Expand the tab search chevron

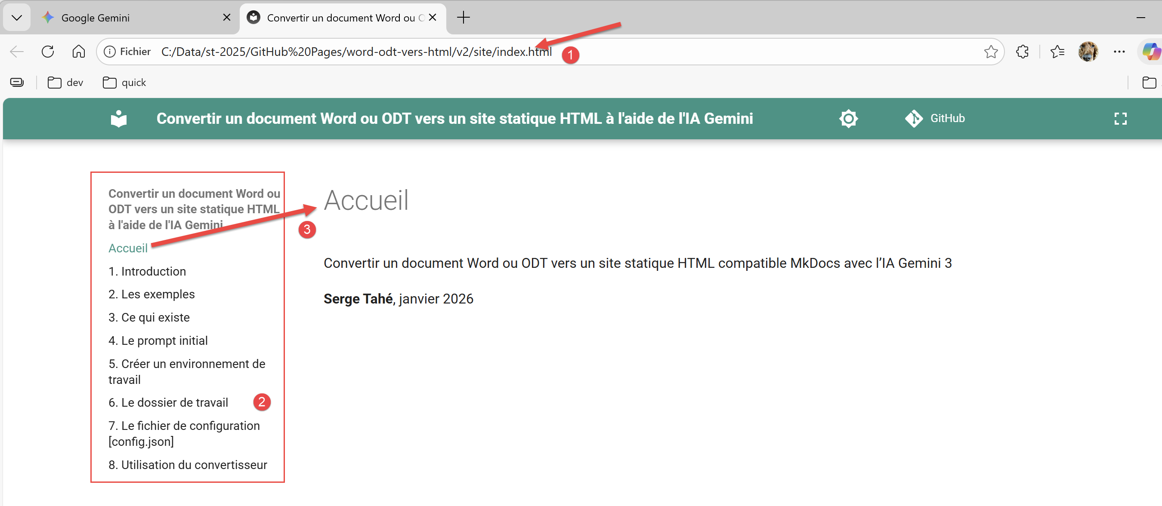(x=17, y=18)
